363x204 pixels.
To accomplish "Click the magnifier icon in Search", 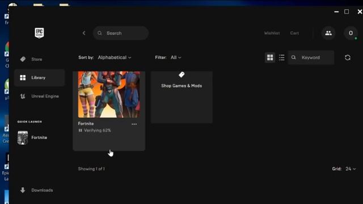I will [100, 33].
